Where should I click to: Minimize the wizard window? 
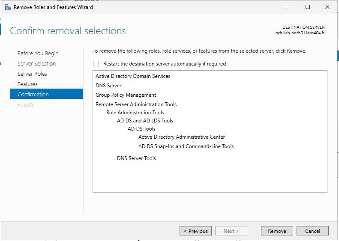[288, 7]
